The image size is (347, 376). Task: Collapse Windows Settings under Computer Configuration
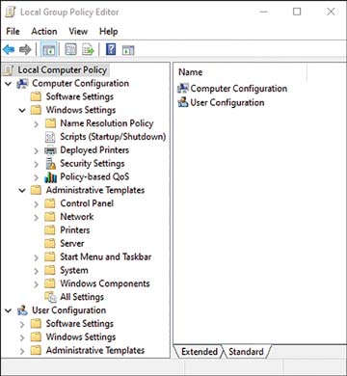(22, 111)
